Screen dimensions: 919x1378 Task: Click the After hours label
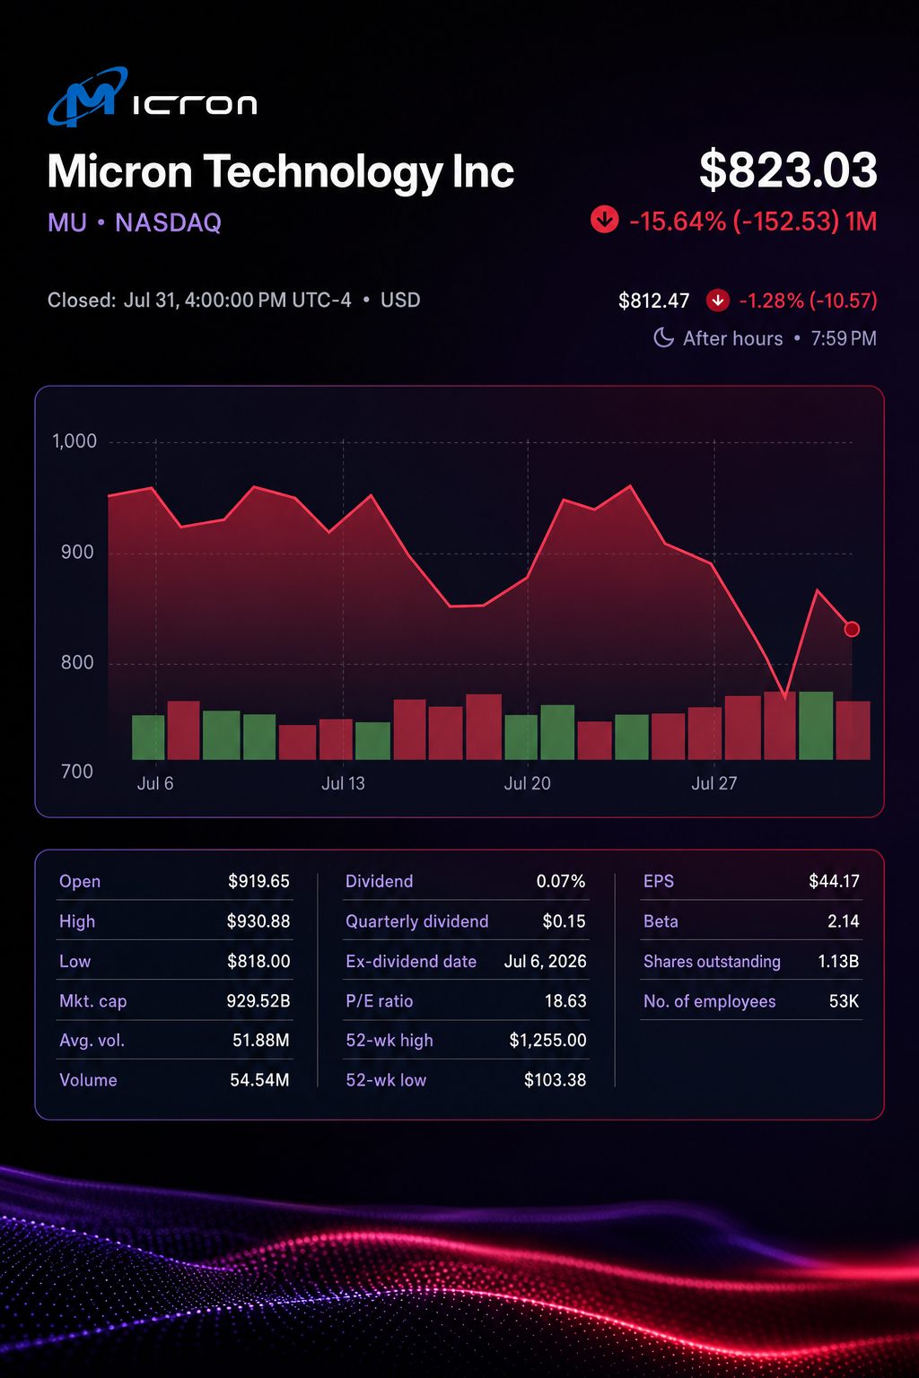(732, 338)
